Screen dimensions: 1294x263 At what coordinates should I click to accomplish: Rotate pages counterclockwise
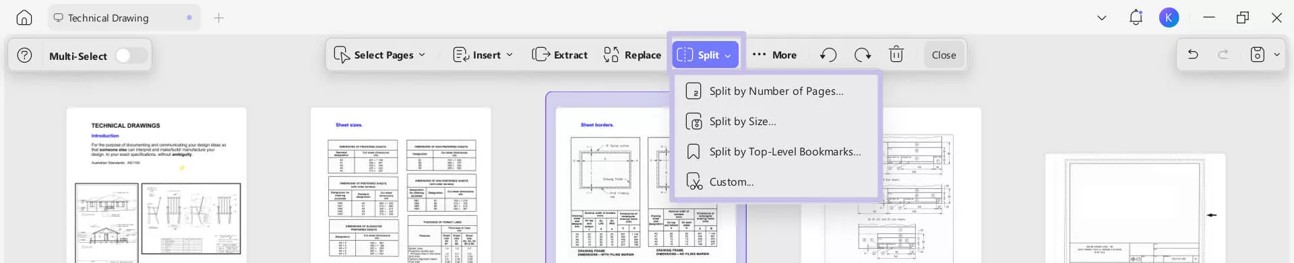pos(828,55)
